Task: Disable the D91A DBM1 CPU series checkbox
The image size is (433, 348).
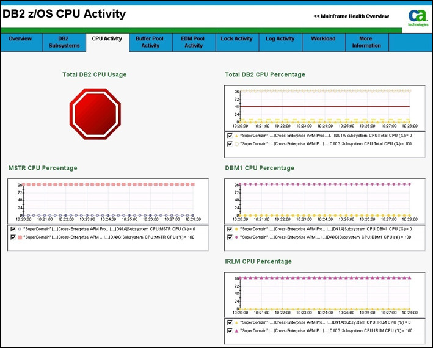Action: [230, 229]
